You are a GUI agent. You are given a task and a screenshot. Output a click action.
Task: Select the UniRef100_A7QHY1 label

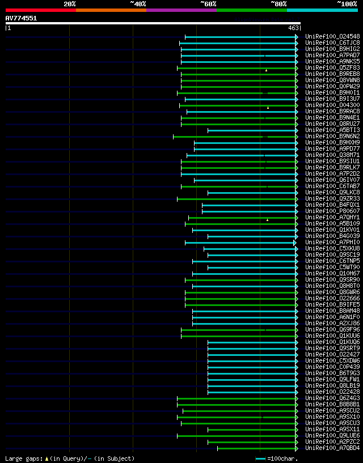coord(332,217)
